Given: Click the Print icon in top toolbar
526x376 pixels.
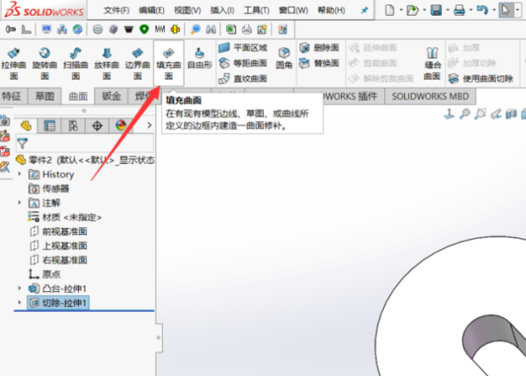Looking at the screenshot, I should tap(459, 10).
